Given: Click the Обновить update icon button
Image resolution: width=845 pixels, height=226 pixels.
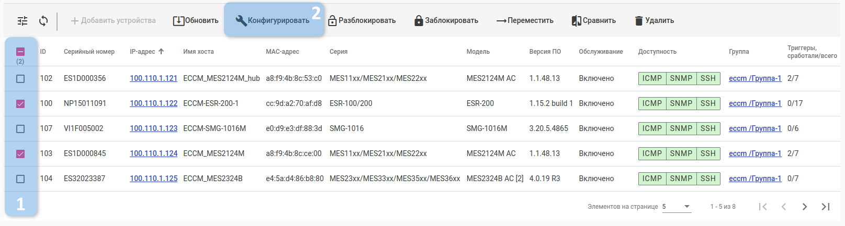Looking at the screenshot, I should [196, 21].
